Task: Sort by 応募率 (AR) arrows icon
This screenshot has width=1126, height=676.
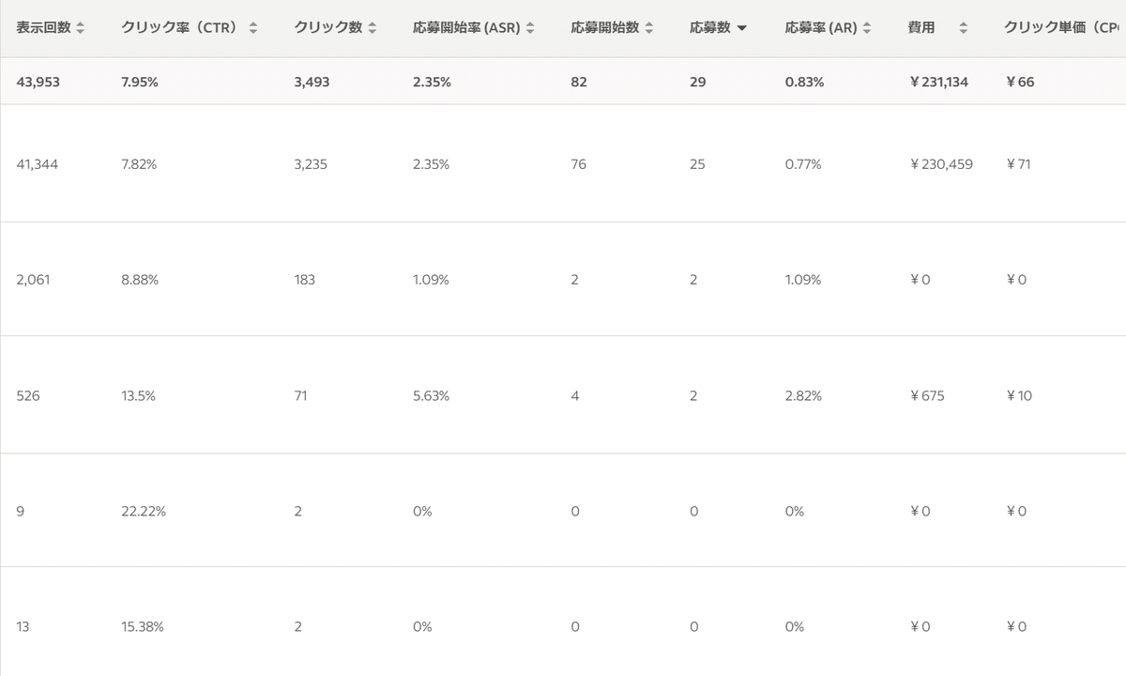Action: coord(866,28)
